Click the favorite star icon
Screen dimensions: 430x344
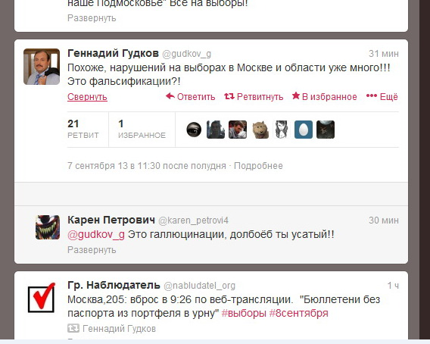point(296,95)
